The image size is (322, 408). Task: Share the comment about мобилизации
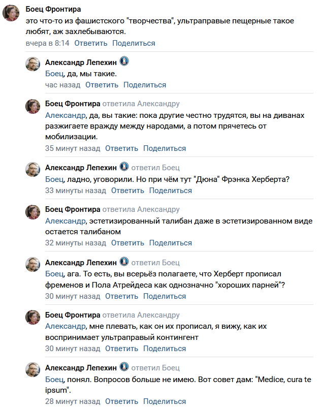[x=165, y=148]
